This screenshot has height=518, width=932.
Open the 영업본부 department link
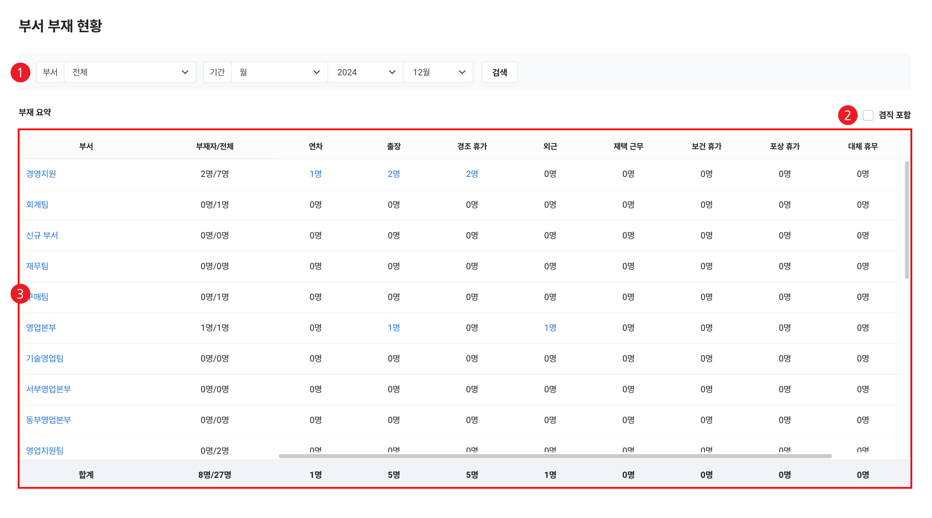[x=41, y=327]
